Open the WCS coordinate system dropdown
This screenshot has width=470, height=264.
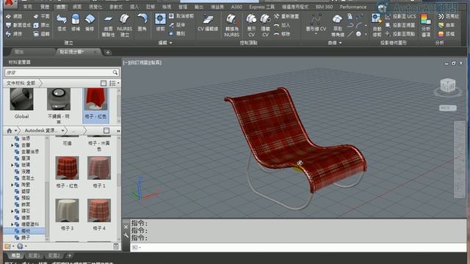(448, 108)
